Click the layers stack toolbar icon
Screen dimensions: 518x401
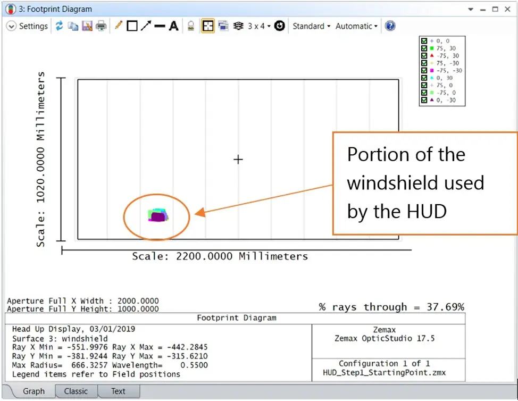pyautogui.click(x=239, y=26)
